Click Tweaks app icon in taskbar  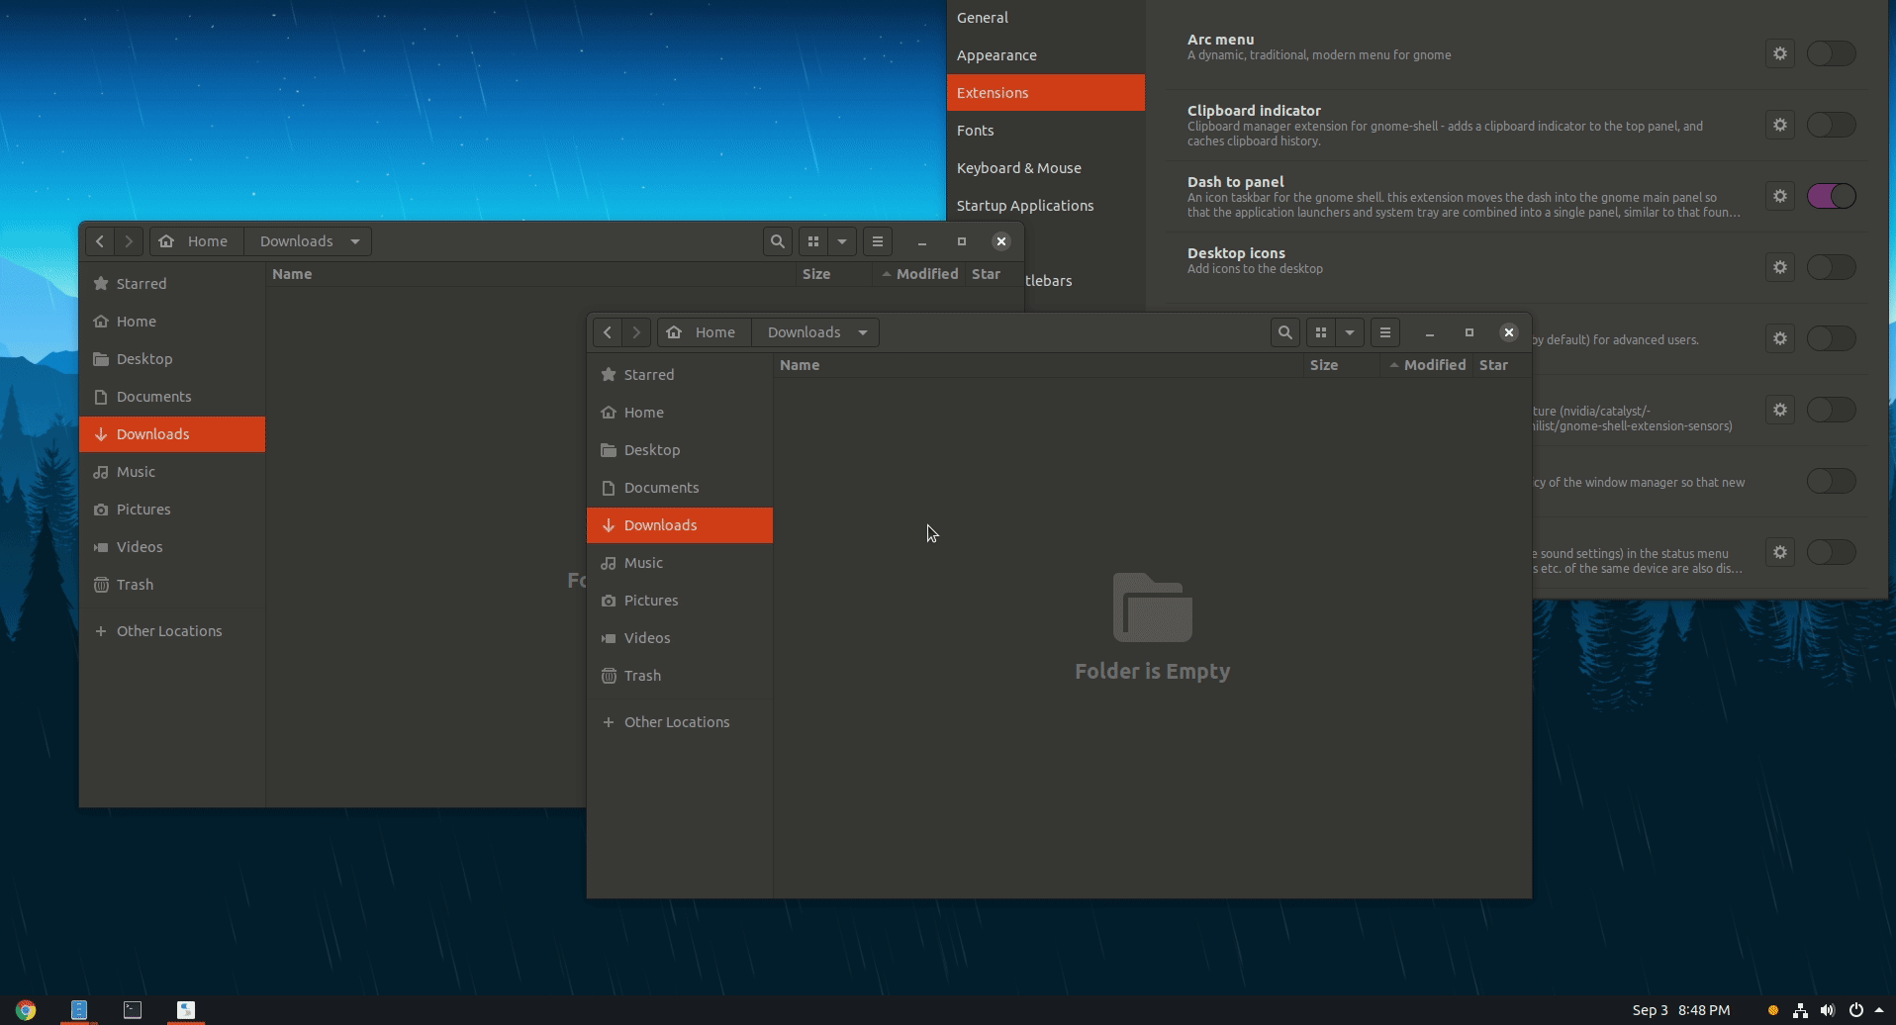click(186, 1010)
